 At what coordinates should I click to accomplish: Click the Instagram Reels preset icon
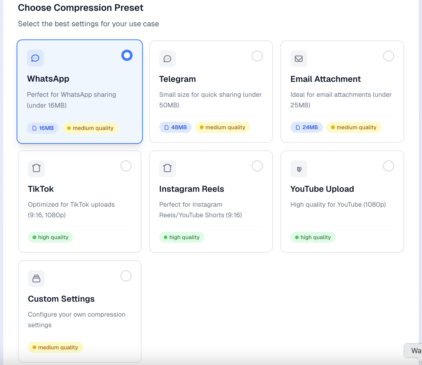click(167, 168)
